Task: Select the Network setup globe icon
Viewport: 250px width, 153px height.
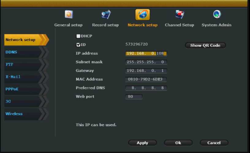Action: click(x=142, y=15)
